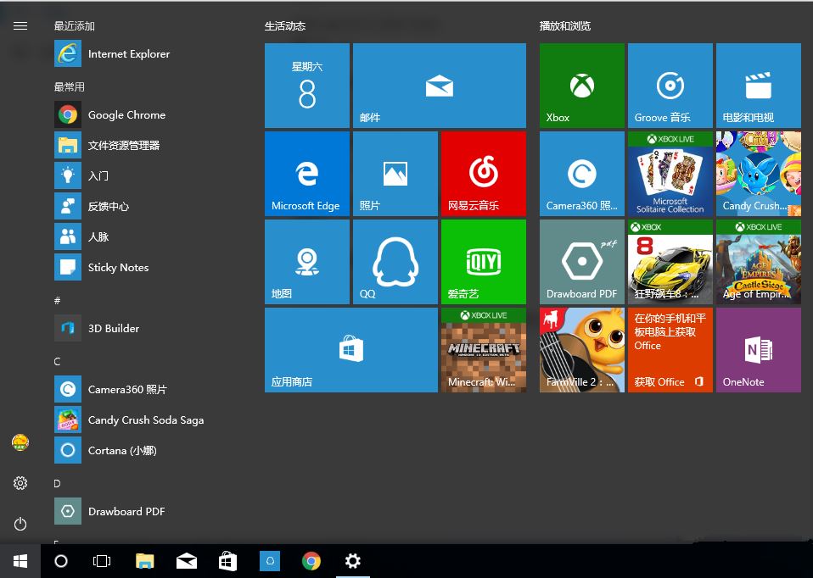Click the Windows Start button
The width and height of the screenshot is (813, 578).
20,561
